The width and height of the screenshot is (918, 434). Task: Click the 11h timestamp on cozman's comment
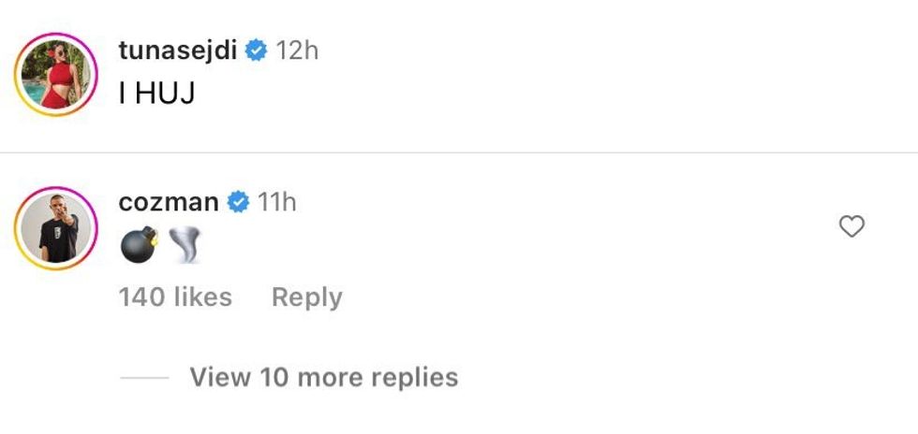coord(276,201)
